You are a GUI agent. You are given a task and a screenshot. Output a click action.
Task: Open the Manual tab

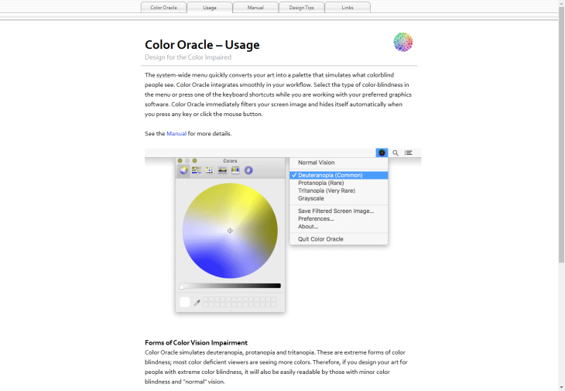tap(255, 7)
